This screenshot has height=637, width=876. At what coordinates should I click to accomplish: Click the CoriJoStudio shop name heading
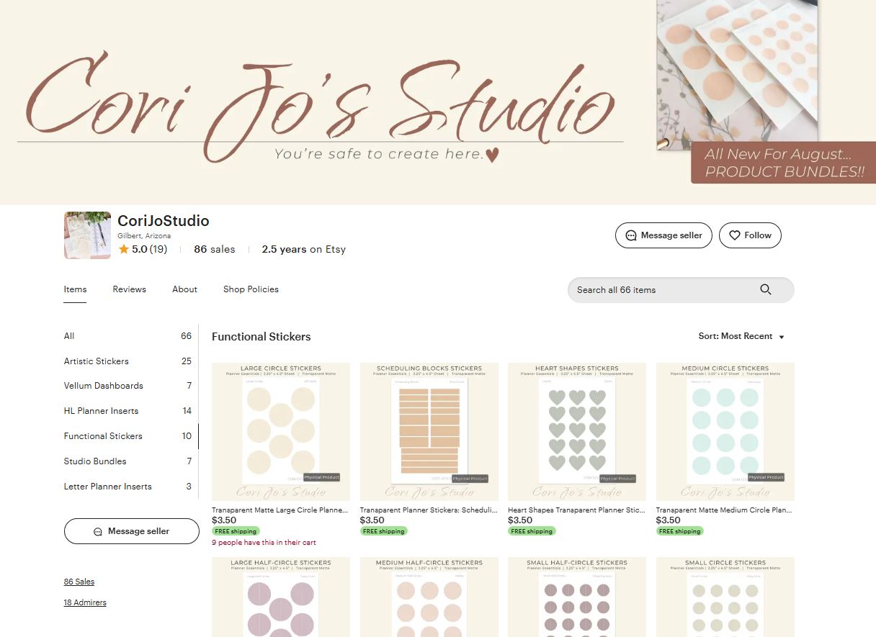point(164,221)
